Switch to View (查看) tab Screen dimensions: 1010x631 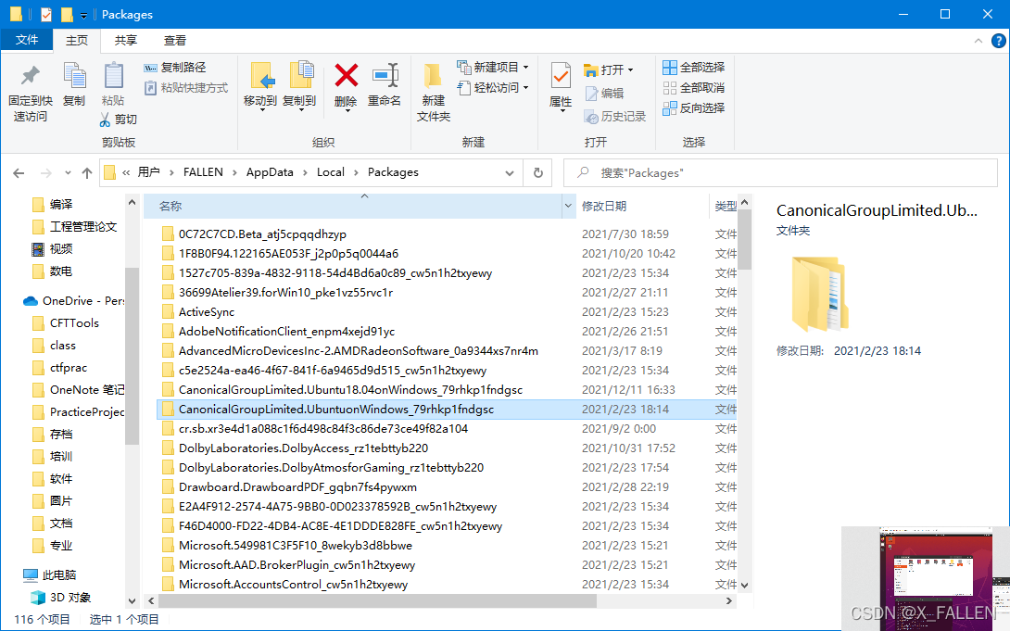click(174, 41)
